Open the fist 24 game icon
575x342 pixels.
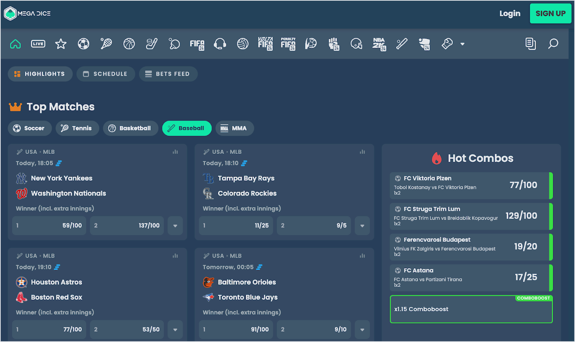[x=334, y=44]
